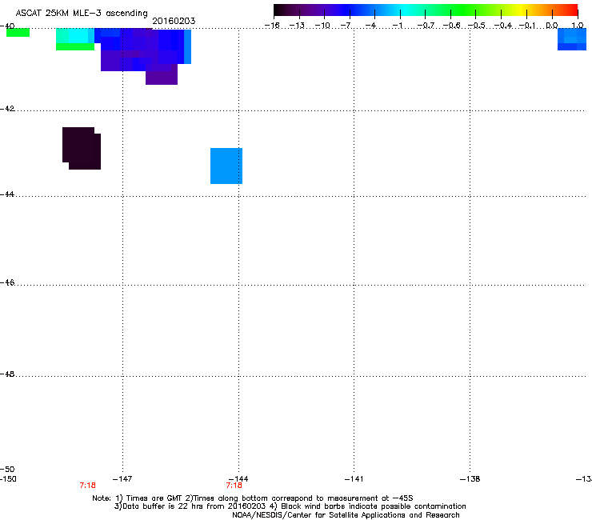Click the NOAA/NESDIS Center for Satellite Applications credit

pyautogui.click(x=346, y=515)
